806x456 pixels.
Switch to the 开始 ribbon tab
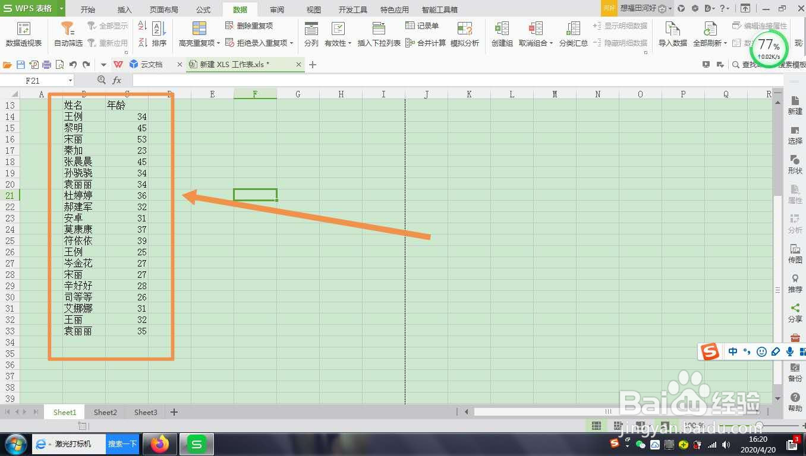pyautogui.click(x=87, y=9)
